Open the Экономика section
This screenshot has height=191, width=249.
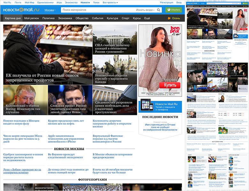[x=65, y=18]
